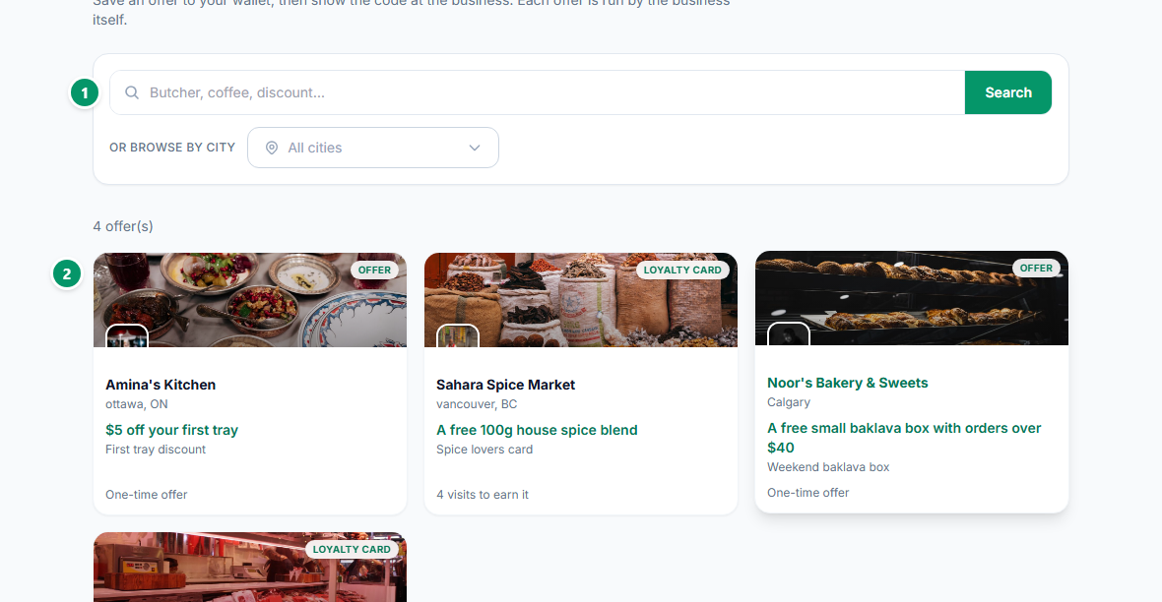Screen dimensions: 1162x602
Task: Open the butcher shop loyalty card thumbnail
Action: 250,568
